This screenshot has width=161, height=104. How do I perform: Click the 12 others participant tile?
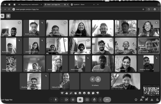click(x=95, y=81)
